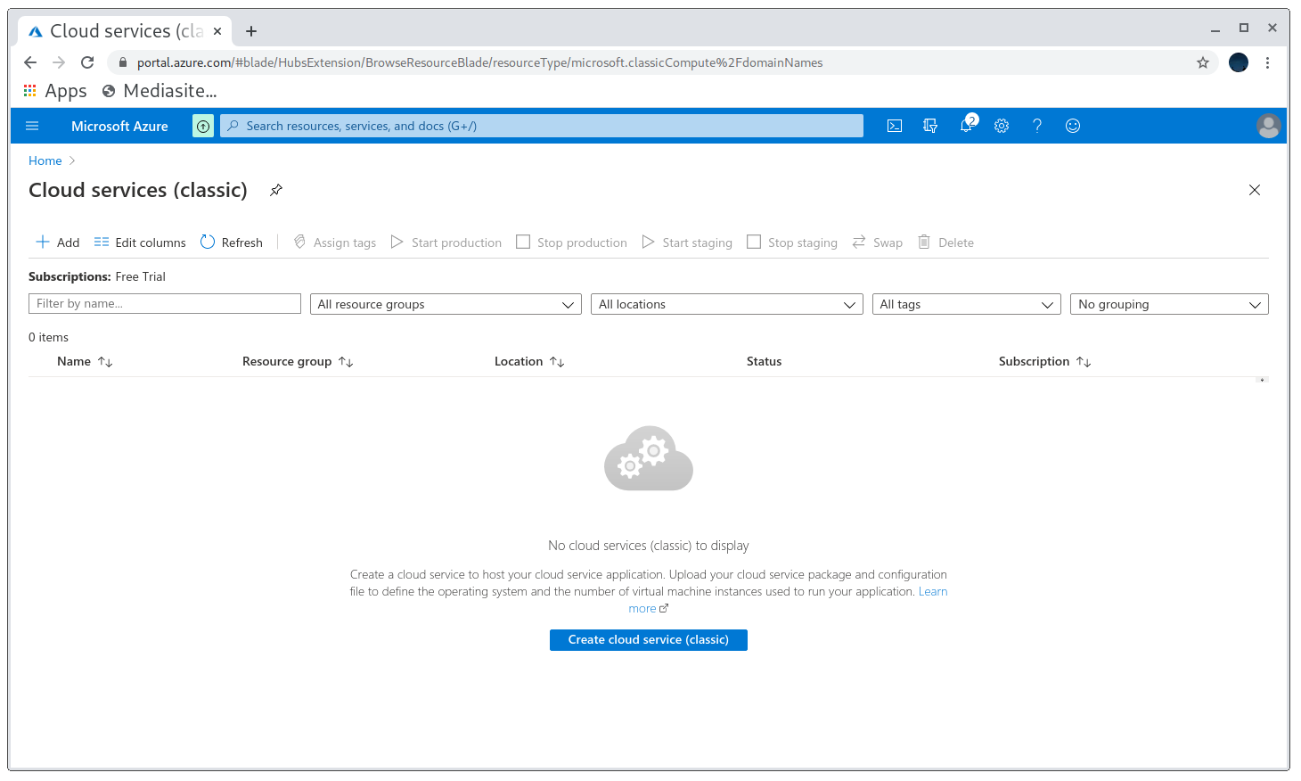Click Start staging
The image size is (1301, 781).
pyautogui.click(x=687, y=243)
